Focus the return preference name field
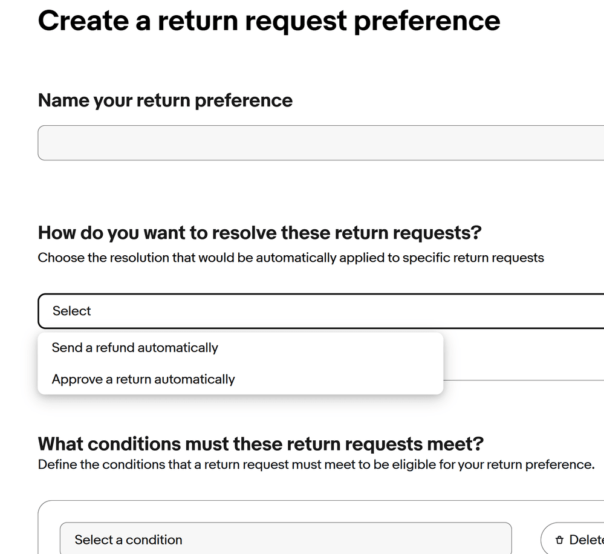The image size is (604, 554). pyautogui.click(x=321, y=143)
